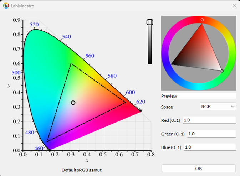
Task: Click the LabMaestro logo in title bar
Action: 6,6
